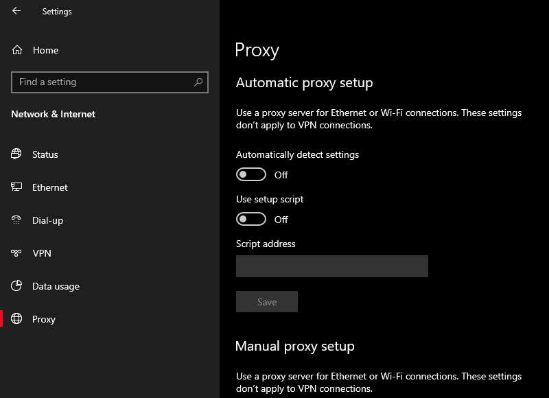549x398 pixels.
Task: Open Ethernet settings via its network icon
Action: coord(16,187)
